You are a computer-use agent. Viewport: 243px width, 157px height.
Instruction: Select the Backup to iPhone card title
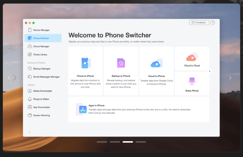pos(121,76)
